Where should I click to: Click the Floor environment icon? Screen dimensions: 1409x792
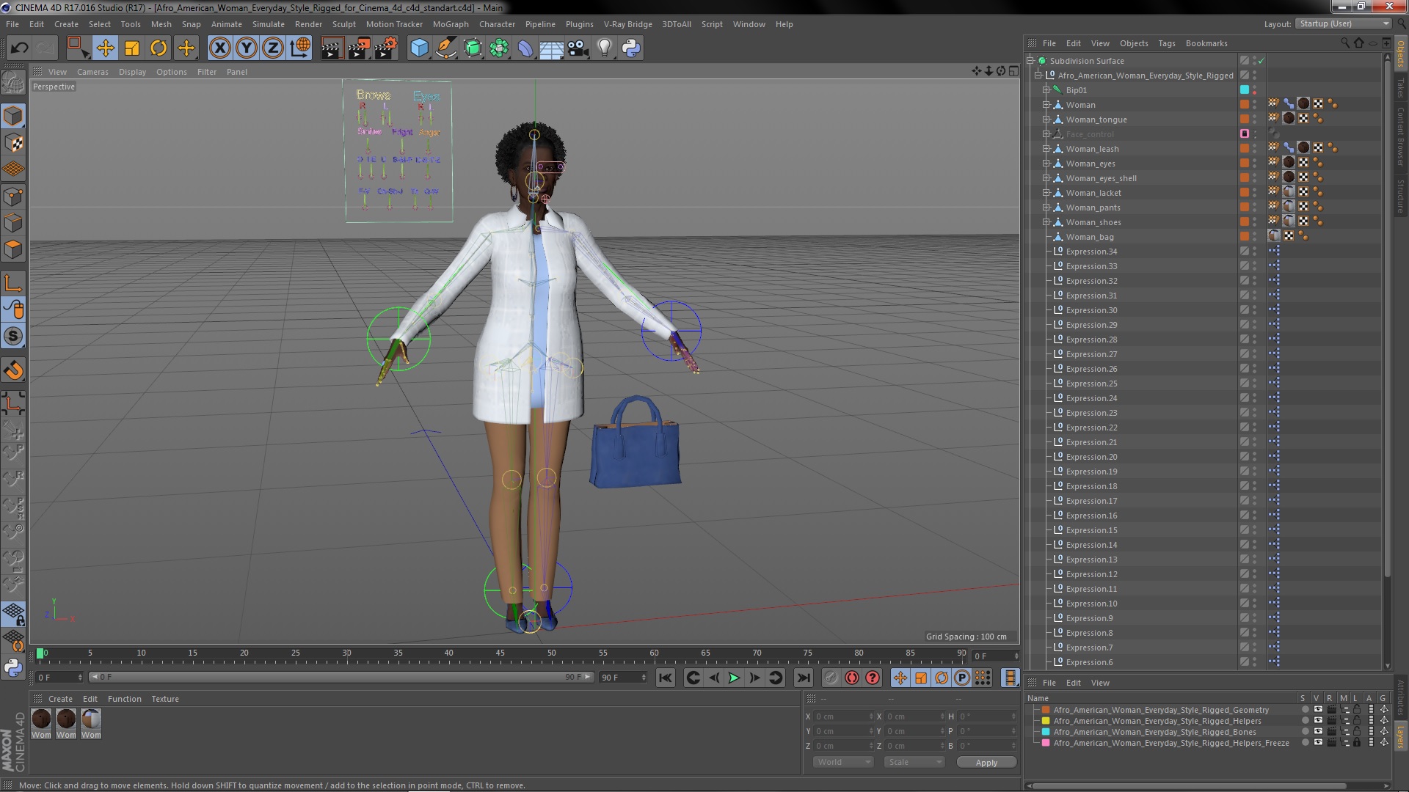[x=552, y=48]
